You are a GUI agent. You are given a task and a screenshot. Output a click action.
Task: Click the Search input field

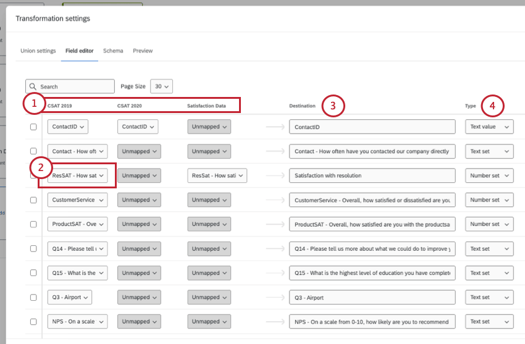click(74, 87)
